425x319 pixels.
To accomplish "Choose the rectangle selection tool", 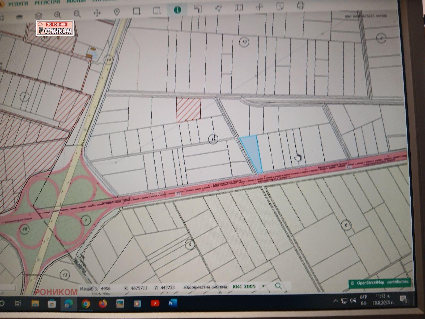I will pos(137,11).
